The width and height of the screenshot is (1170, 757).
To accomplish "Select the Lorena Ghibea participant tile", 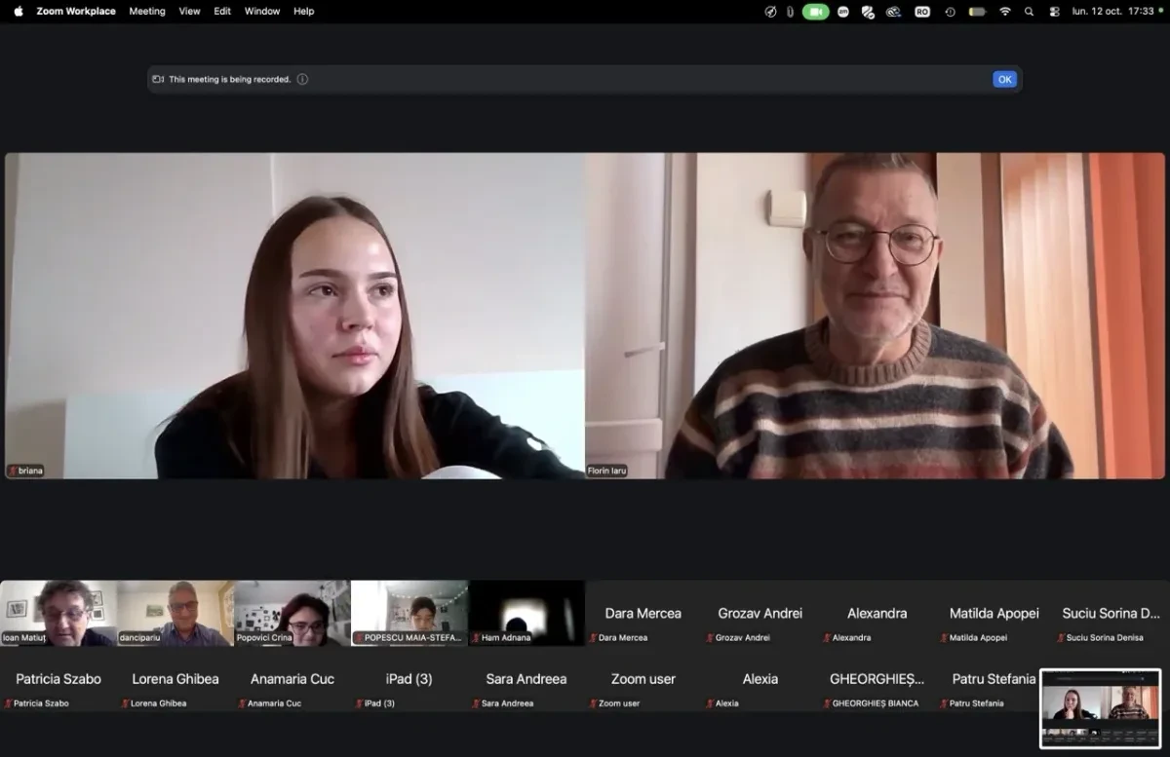I will coord(175,679).
